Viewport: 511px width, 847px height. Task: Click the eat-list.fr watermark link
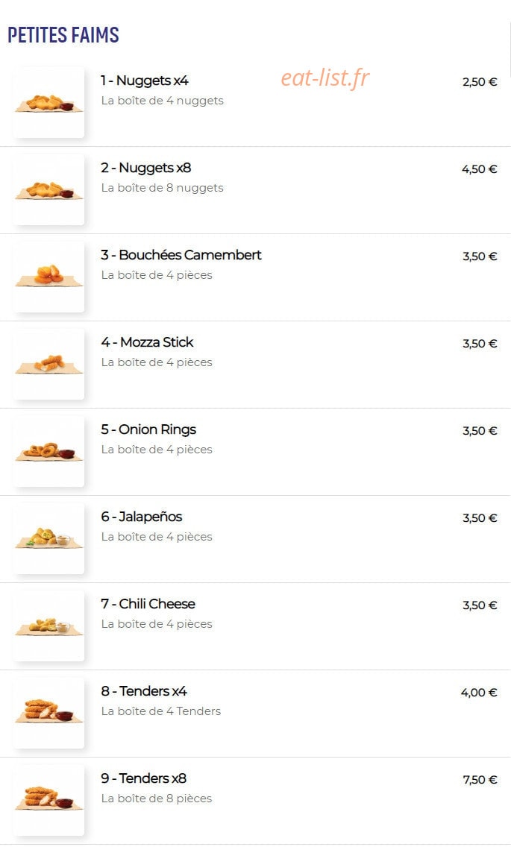325,78
